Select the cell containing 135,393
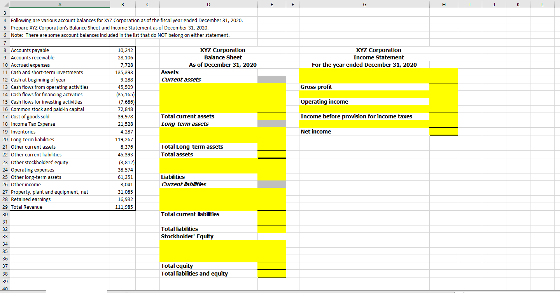560x293 pixels. [122, 72]
